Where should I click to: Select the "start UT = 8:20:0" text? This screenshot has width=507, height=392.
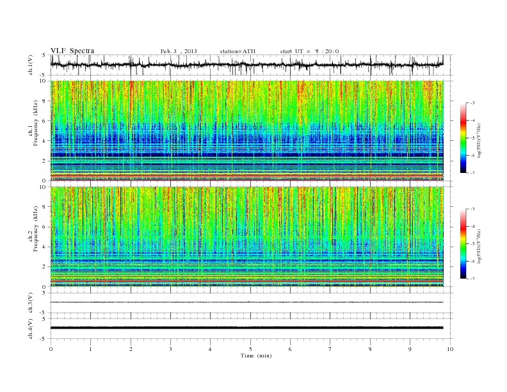[x=309, y=51]
